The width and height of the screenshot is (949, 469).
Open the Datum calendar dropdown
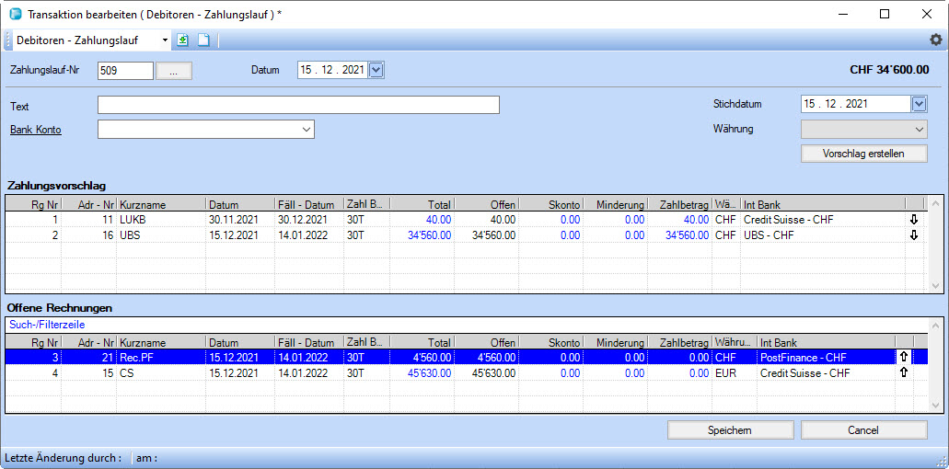pyautogui.click(x=376, y=70)
